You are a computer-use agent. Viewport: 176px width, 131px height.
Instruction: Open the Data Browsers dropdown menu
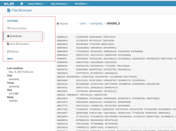coord(60,4)
